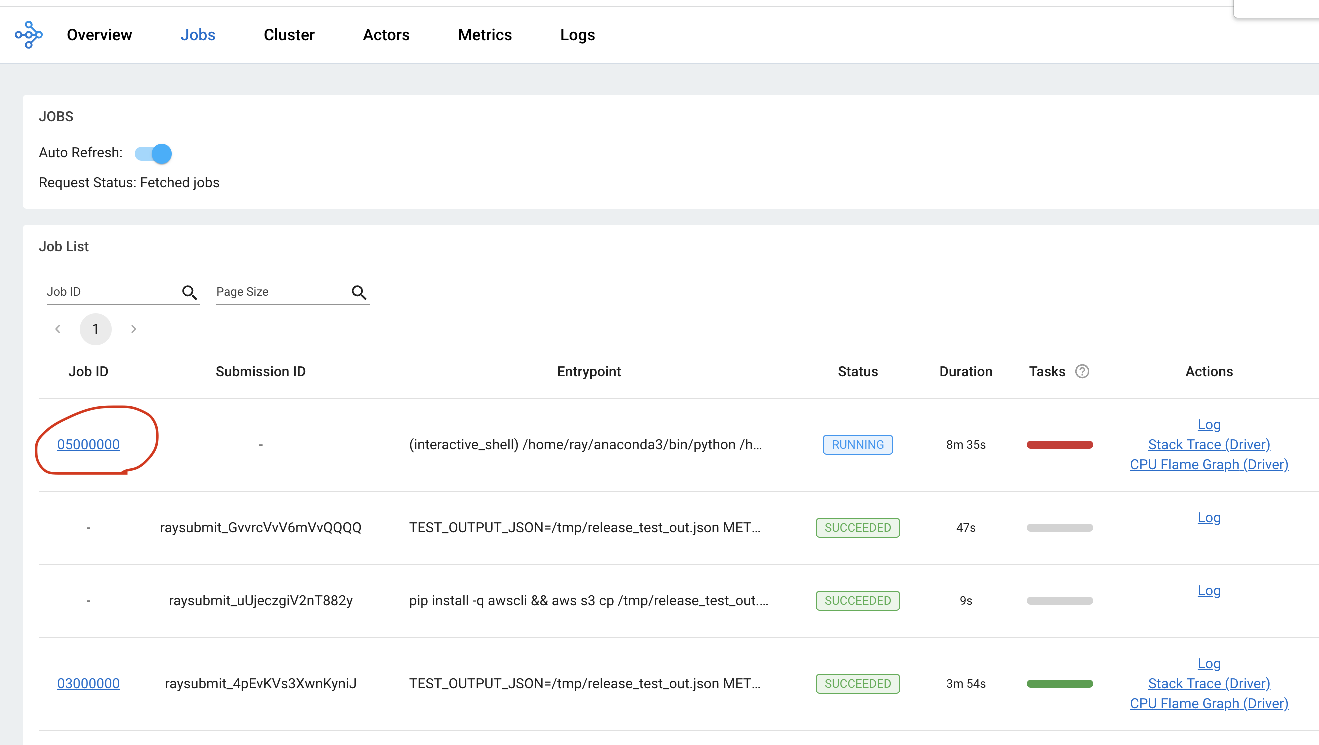The image size is (1319, 745).
Task: Open job 03000000 link
Action: tap(88, 683)
